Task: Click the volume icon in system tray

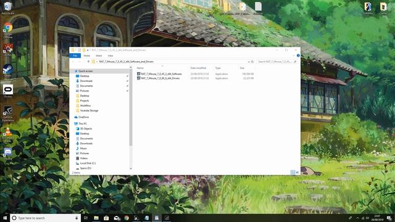Action: click(368, 218)
